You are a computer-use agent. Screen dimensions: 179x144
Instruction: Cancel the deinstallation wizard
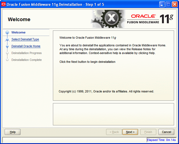(x=166, y=132)
